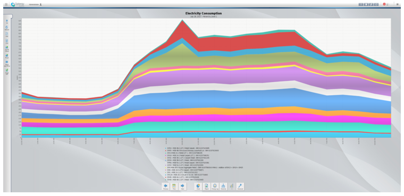Click the Add to Library sidebar icon
Viewport: 404px width, 196px height.
7,48
